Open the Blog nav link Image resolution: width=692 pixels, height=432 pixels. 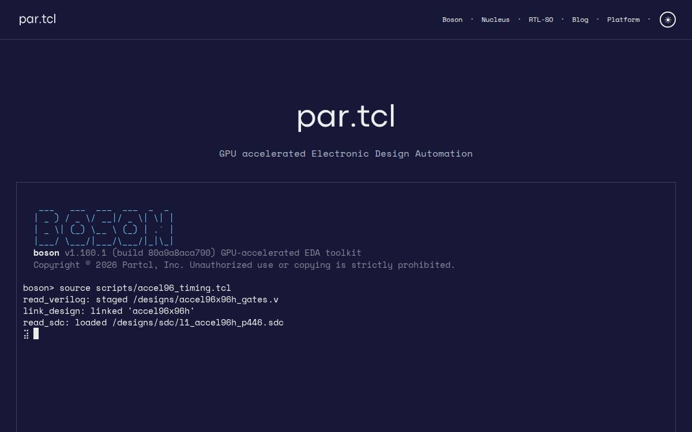580,20
